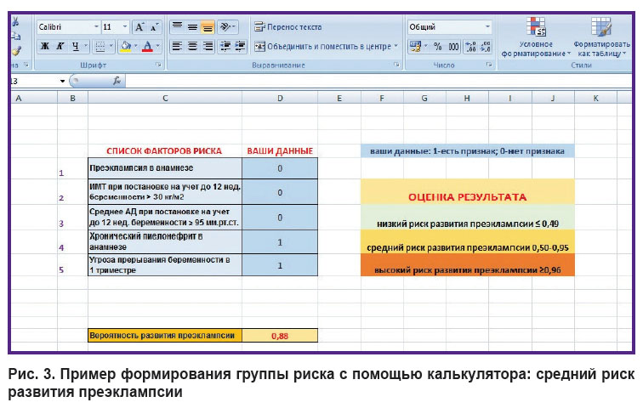Open the font color dropdown arrow
This screenshot has height=408, width=643.
pos(158,46)
